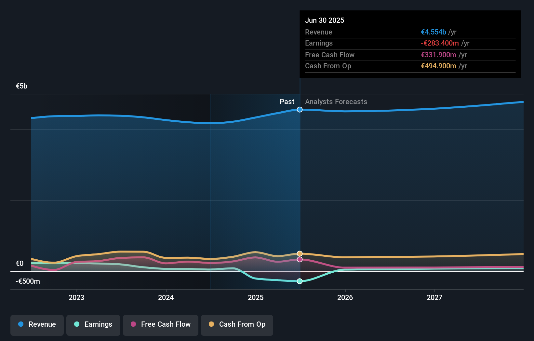Toggle the Cash From Op series visibility
Image resolution: width=534 pixels, height=341 pixels.
[x=237, y=324]
